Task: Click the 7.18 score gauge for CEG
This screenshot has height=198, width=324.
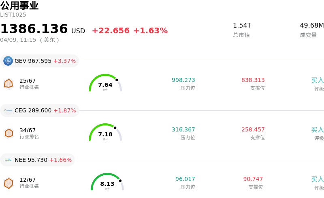Action: 105,133
